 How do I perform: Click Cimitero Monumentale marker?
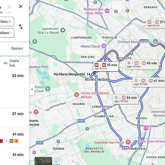click(155, 41)
